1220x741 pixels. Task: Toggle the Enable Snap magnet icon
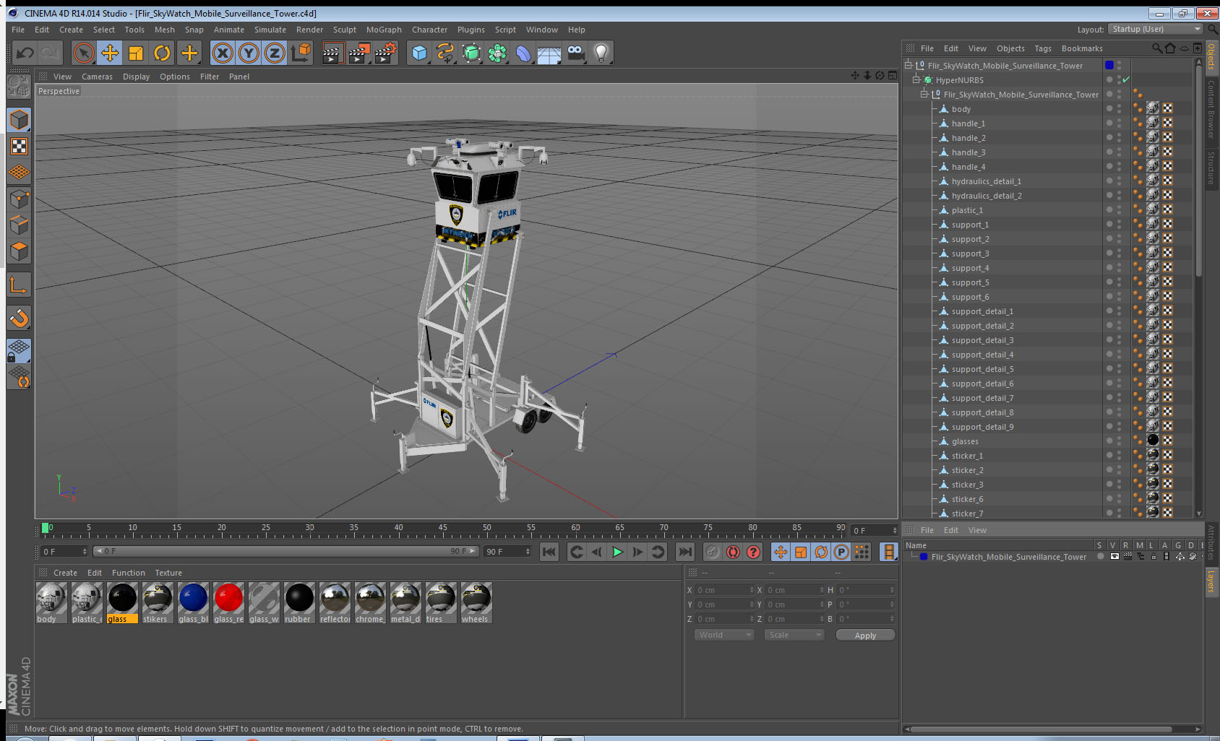(19, 318)
